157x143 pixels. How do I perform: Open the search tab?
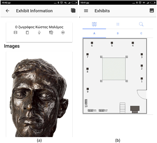141,24
